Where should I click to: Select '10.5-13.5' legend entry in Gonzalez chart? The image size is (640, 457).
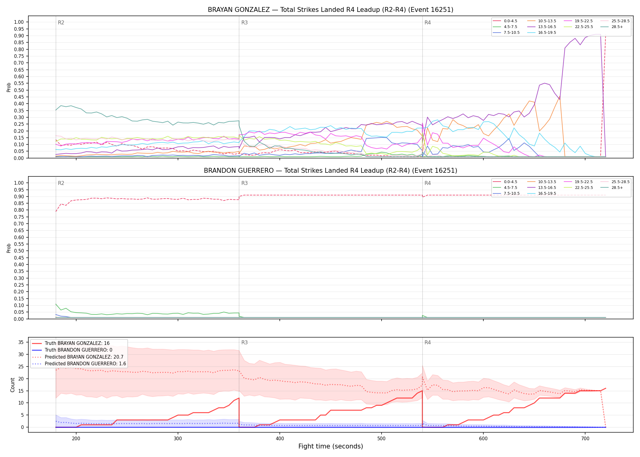click(542, 21)
